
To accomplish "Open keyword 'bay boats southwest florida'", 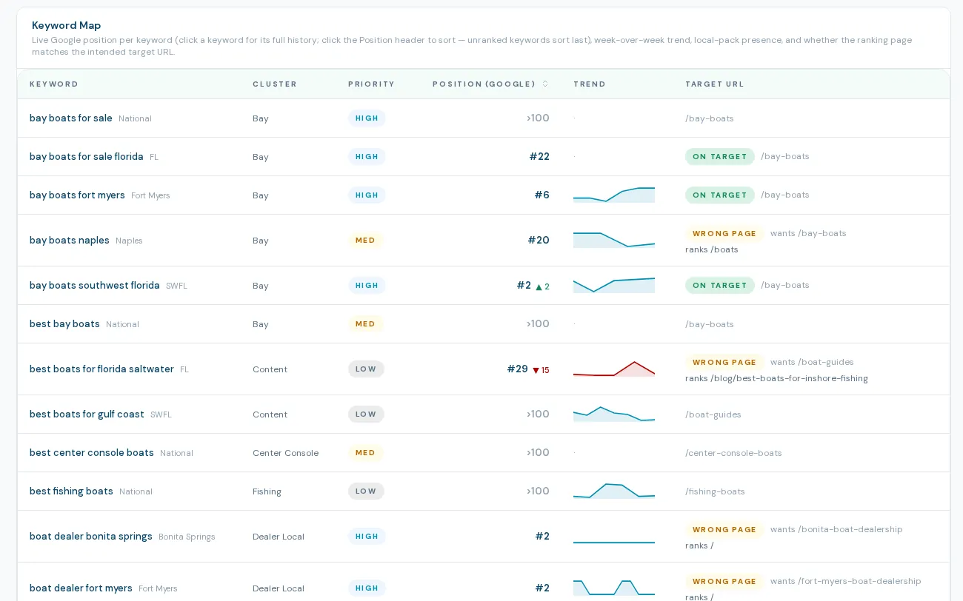I will pos(95,286).
